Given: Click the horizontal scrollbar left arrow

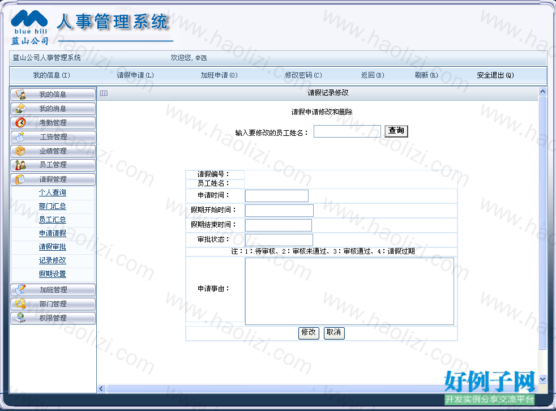Looking at the screenshot, I should (x=101, y=389).
